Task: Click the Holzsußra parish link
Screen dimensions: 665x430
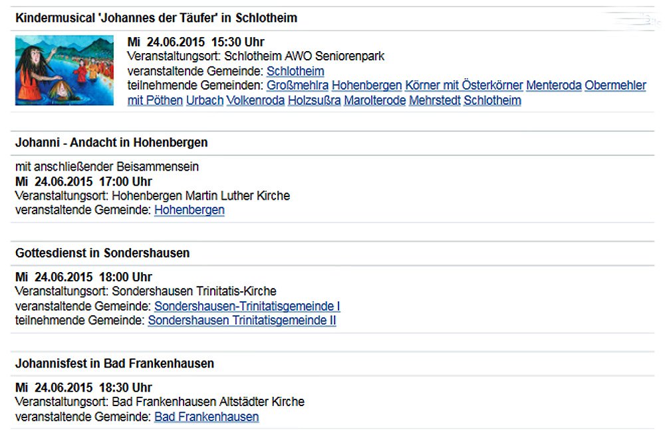Action: [314, 101]
